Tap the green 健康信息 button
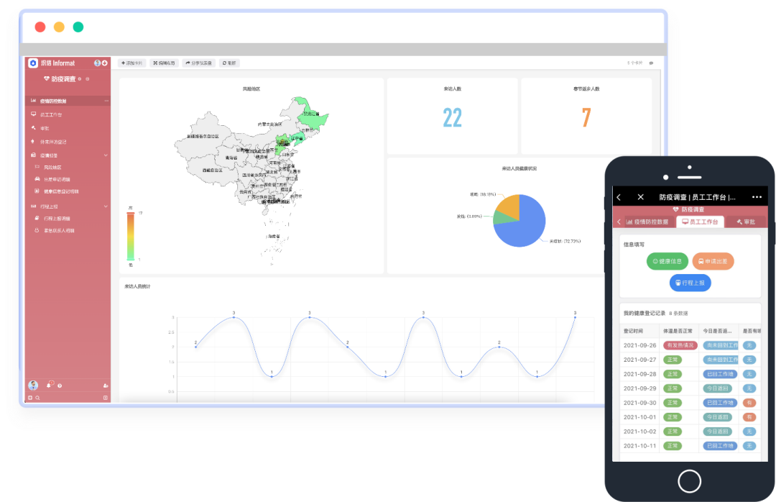The height and width of the screenshot is (502, 776). tap(667, 261)
